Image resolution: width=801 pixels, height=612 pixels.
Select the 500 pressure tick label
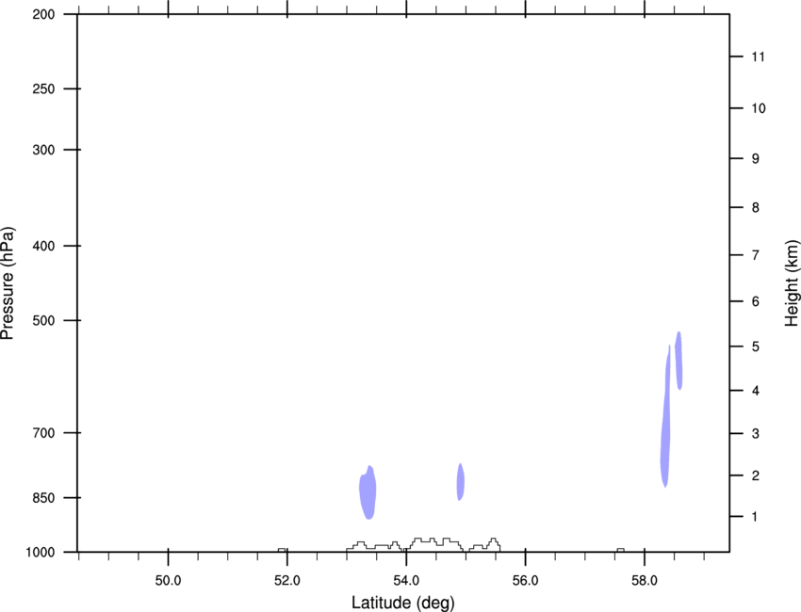pyautogui.click(x=43, y=320)
